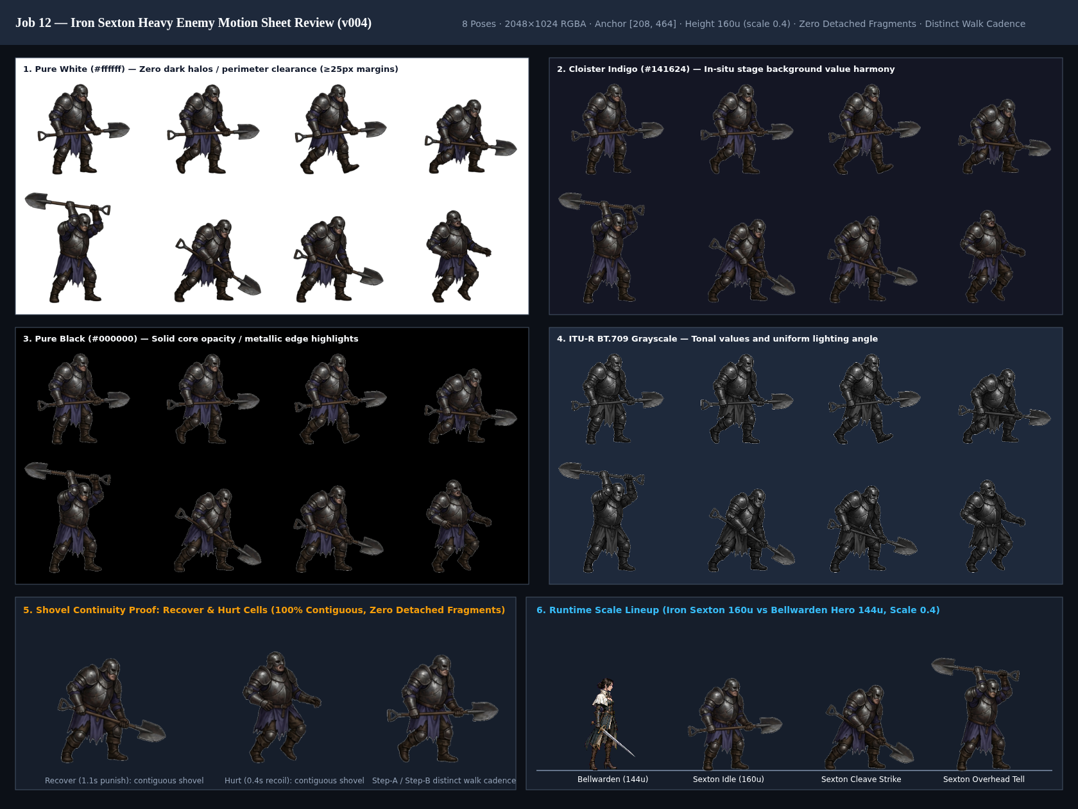This screenshot has width=1078, height=809.
Task: Select the overhead shovel-raise sprite on the Pure White panel
Action: tap(67, 247)
